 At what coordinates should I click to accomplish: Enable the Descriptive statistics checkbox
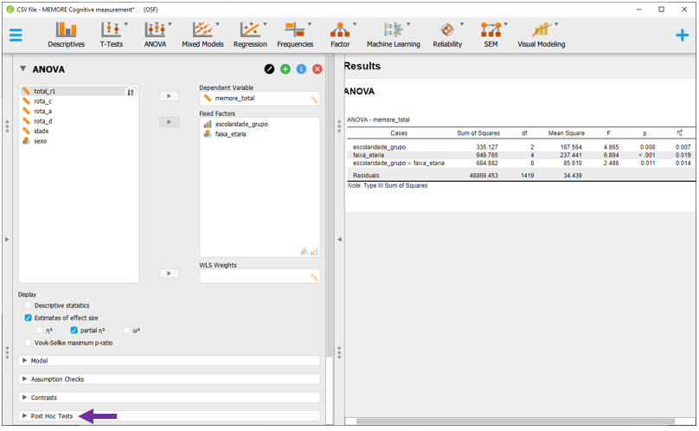tap(29, 306)
